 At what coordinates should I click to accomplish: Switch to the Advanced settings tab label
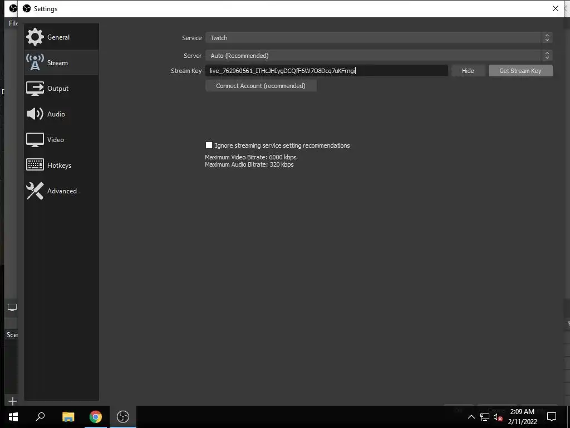tap(62, 191)
